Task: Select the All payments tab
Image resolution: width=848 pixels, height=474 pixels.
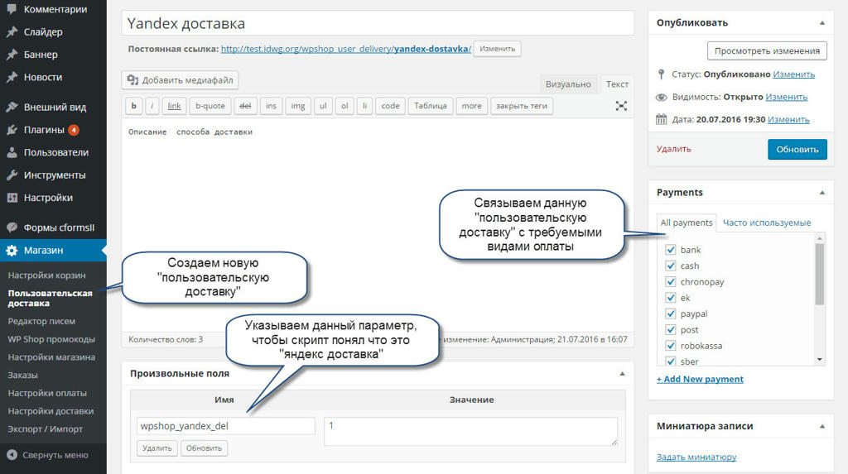Action: pyautogui.click(x=687, y=223)
